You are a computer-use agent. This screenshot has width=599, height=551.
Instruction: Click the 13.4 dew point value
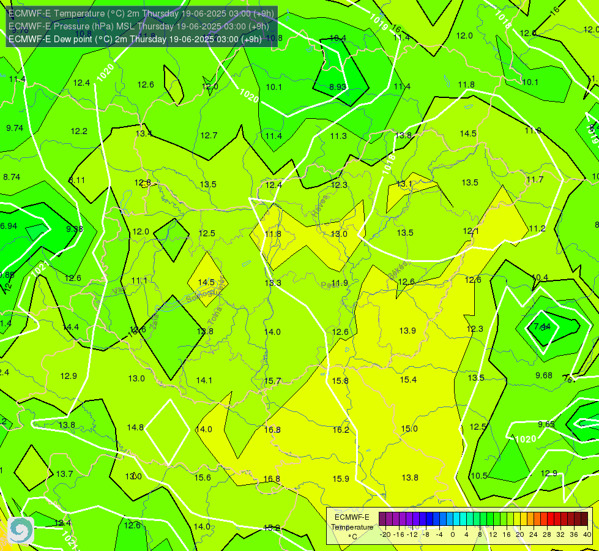144,134
